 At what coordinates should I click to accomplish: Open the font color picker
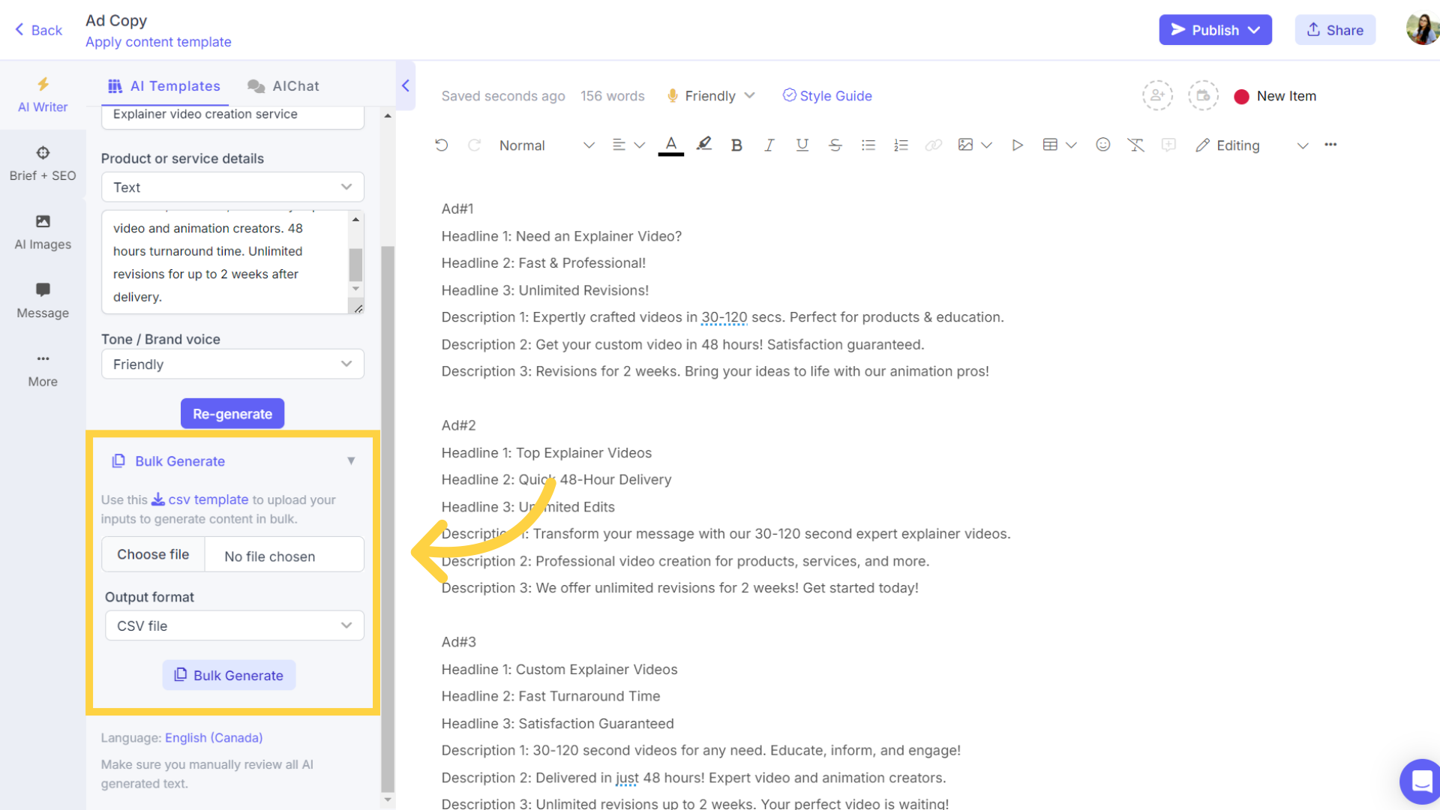(x=670, y=144)
